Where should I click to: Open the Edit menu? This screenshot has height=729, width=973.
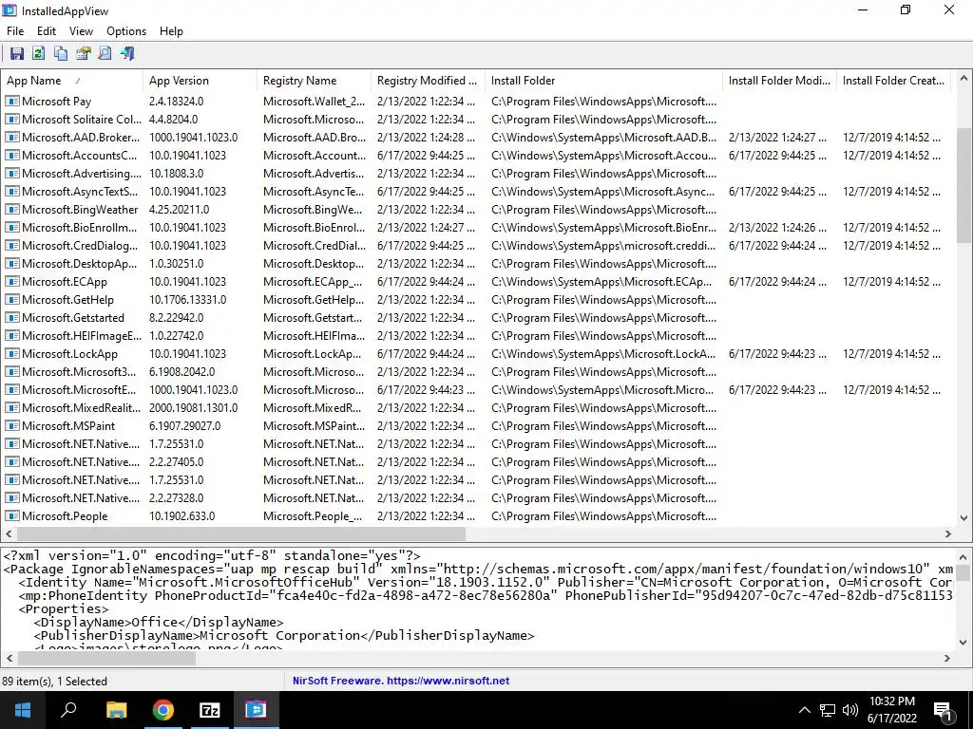click(47, 31)
